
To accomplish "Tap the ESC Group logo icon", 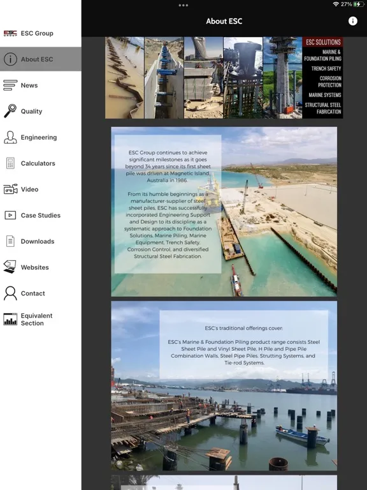I will (x=10, y=33).
